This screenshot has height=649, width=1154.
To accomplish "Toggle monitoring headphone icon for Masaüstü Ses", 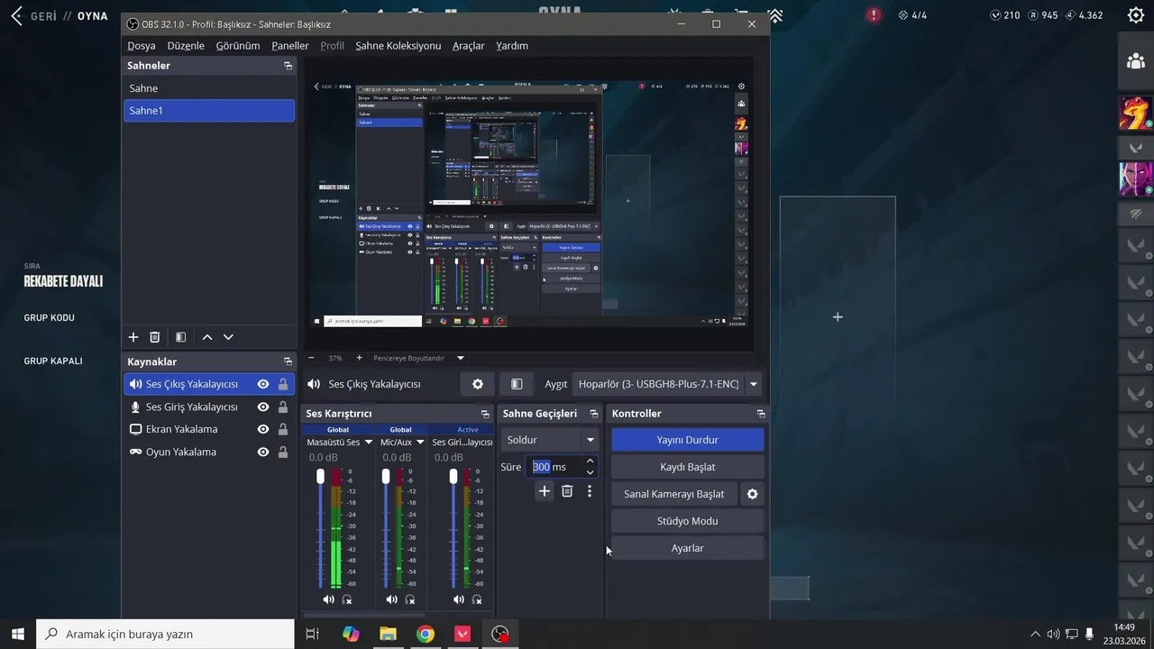I will (x=347, y=599).
